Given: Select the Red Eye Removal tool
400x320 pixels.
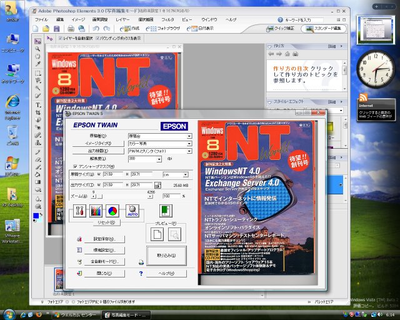Looking at the screenshot, I should pos(37,127).
